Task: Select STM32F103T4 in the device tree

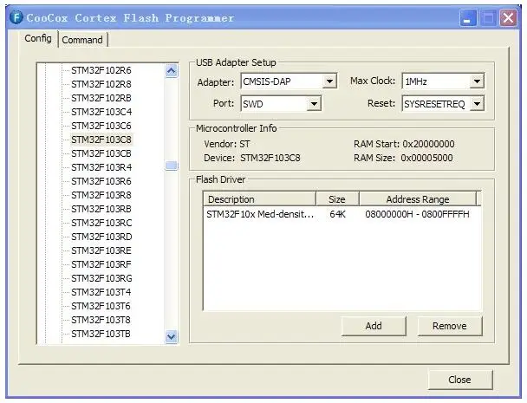Action: click(x=101, y=292)
